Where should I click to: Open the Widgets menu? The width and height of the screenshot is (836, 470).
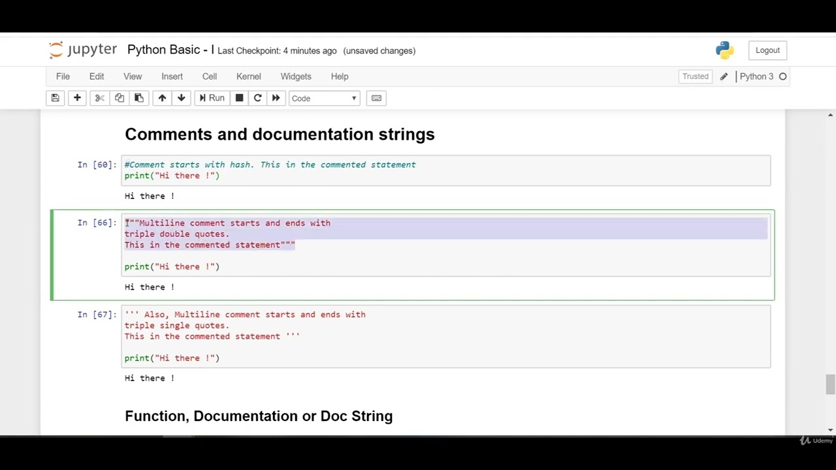296,76
